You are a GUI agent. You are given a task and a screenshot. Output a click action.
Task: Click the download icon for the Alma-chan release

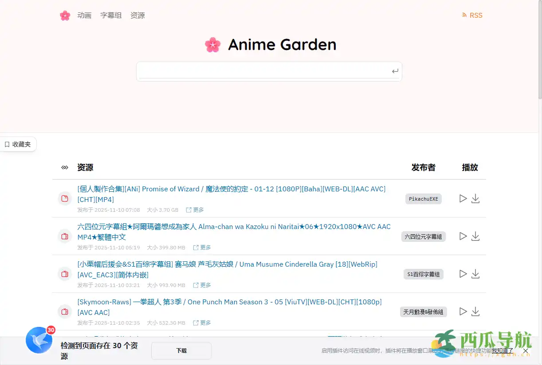[475, 236]
